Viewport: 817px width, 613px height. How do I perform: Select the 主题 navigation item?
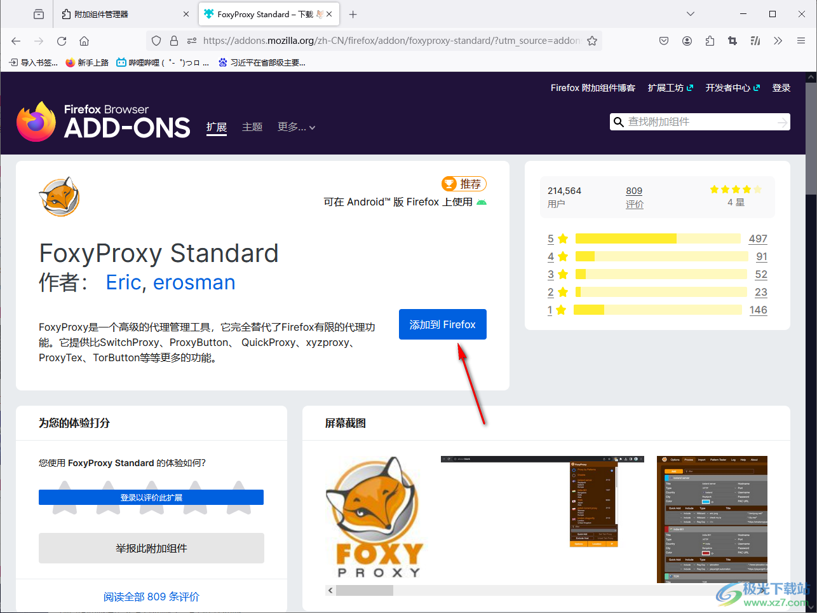tap(252, 127)
